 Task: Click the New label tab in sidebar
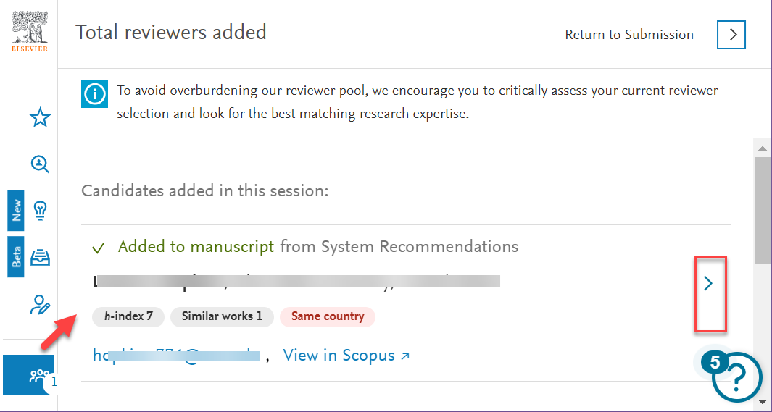click(16, 210)
